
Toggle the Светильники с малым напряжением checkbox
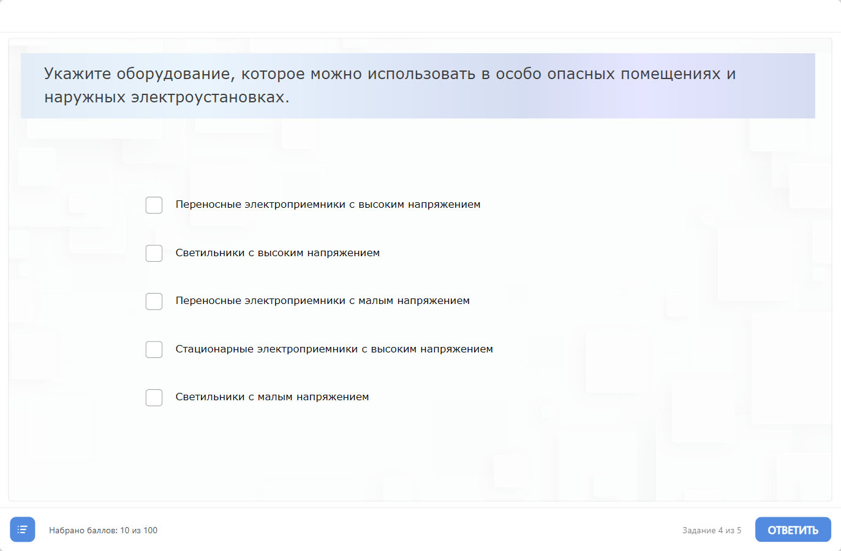pos(154,398)
